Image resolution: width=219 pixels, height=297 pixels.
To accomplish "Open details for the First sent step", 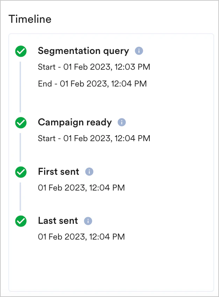I will point(58,171).
